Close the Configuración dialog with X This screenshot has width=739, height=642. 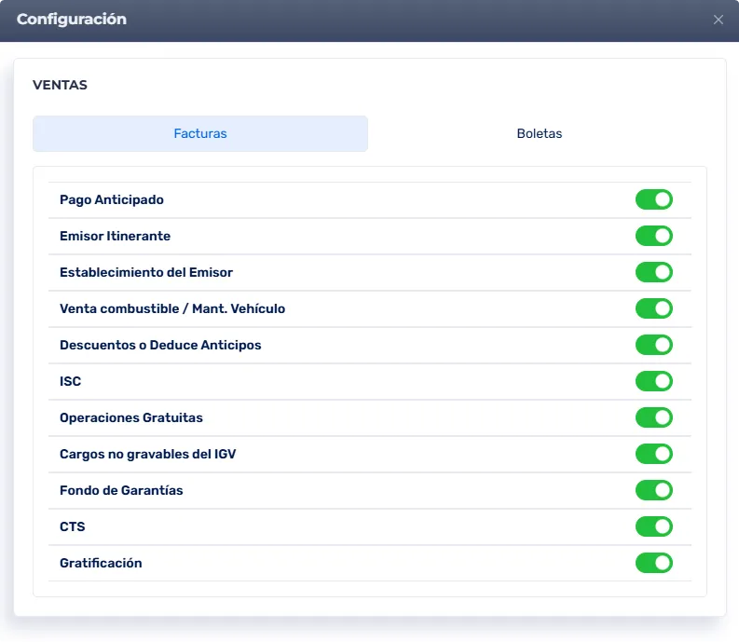(x=718, y=20)
